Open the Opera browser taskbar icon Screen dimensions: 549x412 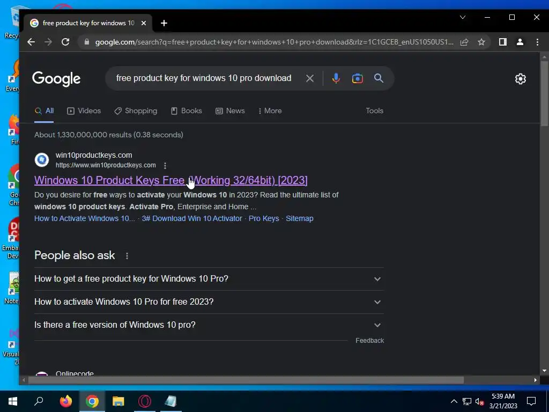145,401
